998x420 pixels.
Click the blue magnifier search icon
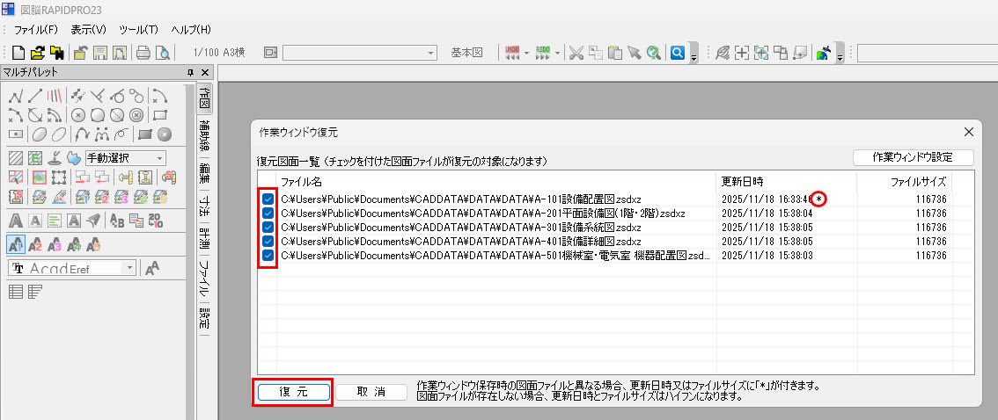678,54
